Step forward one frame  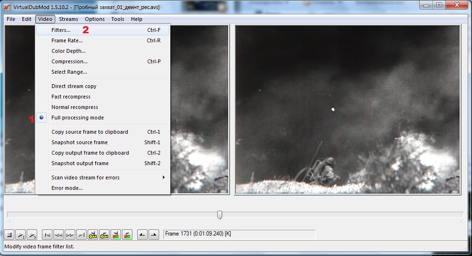(70, 235)
